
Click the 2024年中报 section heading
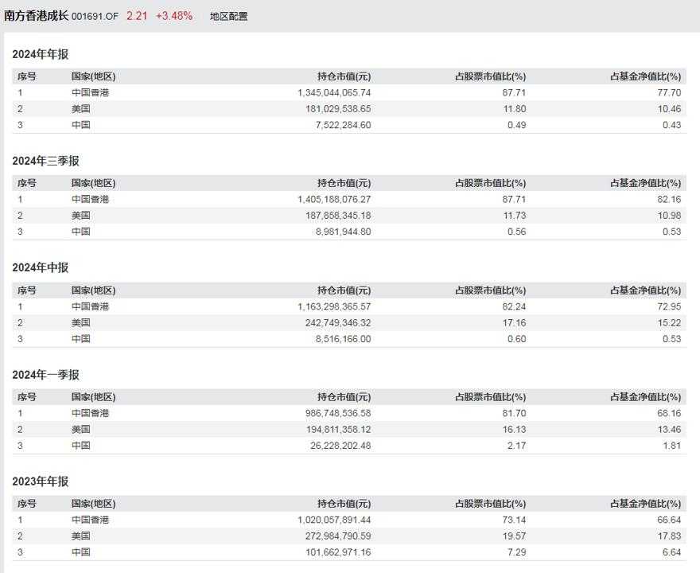pos(41,268)
